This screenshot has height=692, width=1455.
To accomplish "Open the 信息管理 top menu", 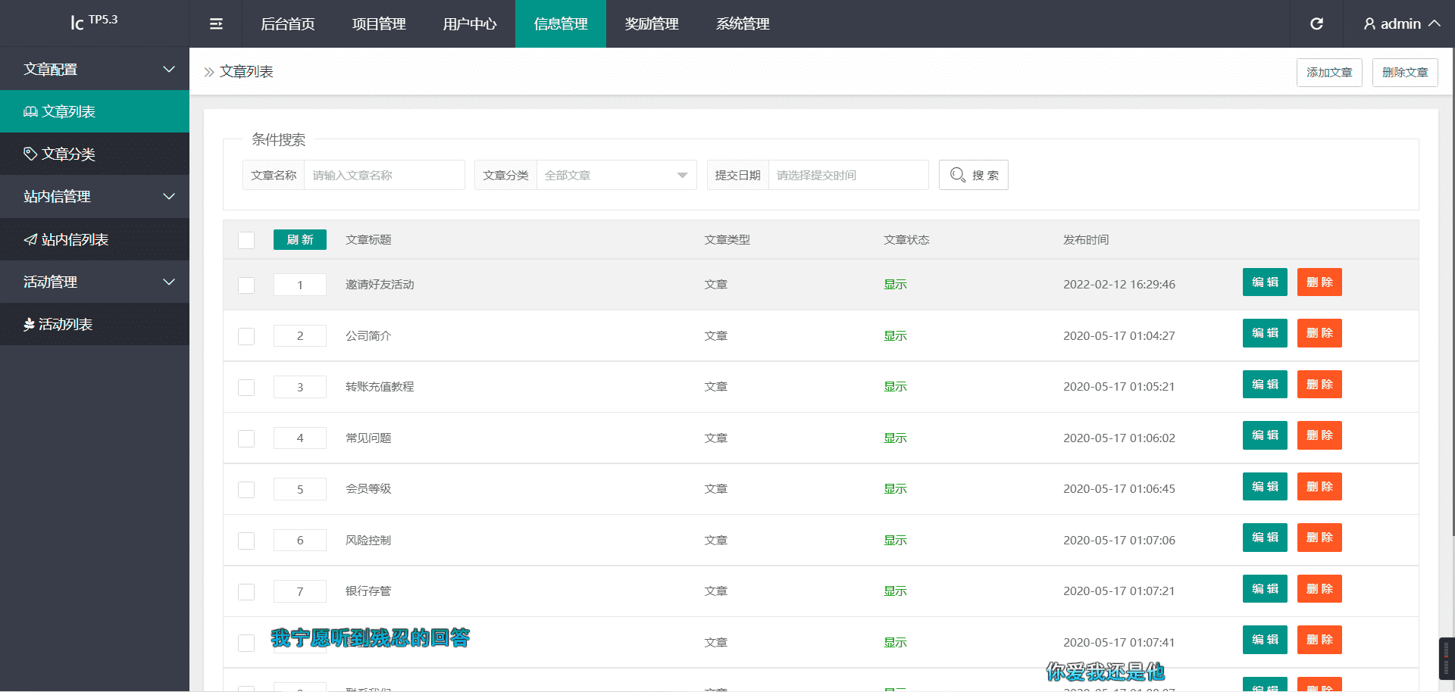I will coord(561,24).
